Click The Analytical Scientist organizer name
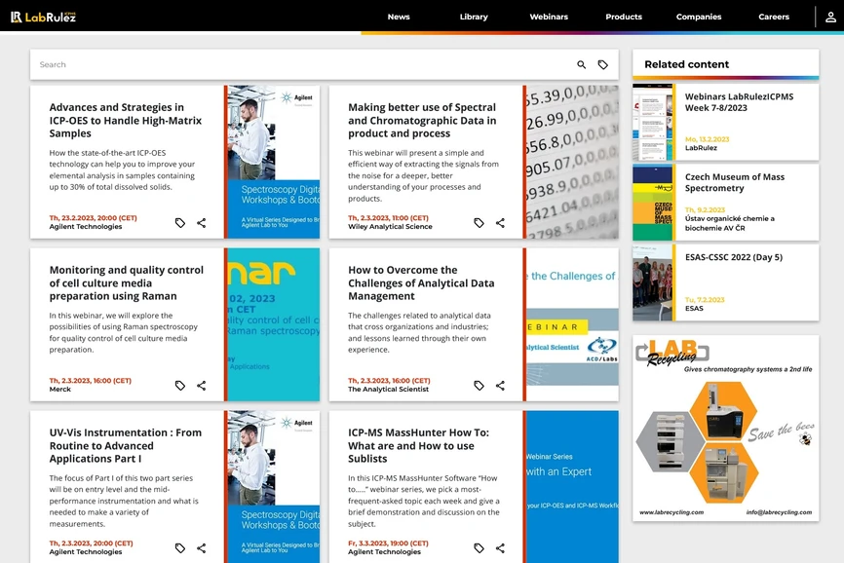This screenshot has height=563, width=844. pos(388,389)
